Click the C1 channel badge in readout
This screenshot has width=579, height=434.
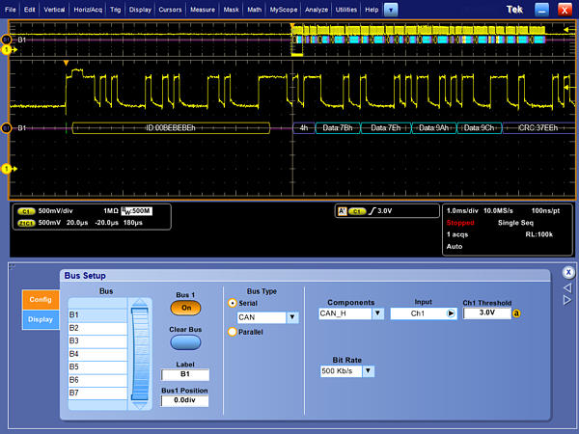pos(26,210)
